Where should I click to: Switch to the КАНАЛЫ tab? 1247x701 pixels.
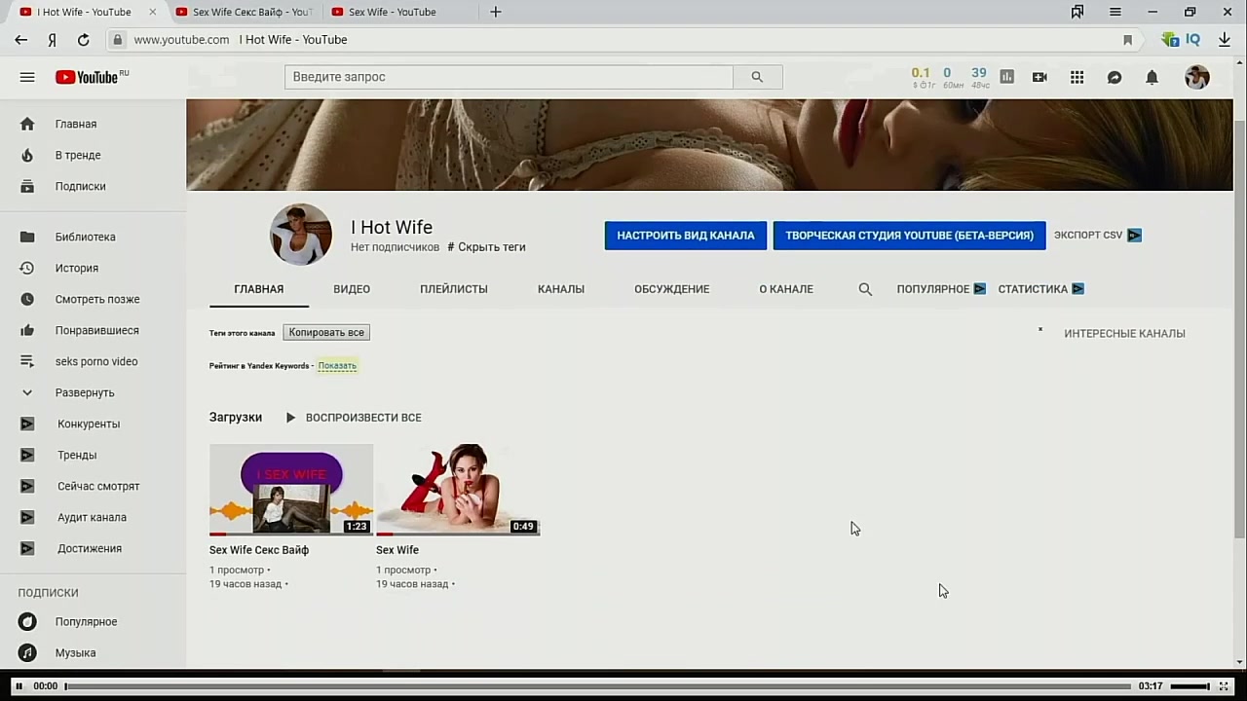pyautogui.click(x=561, y=289)
